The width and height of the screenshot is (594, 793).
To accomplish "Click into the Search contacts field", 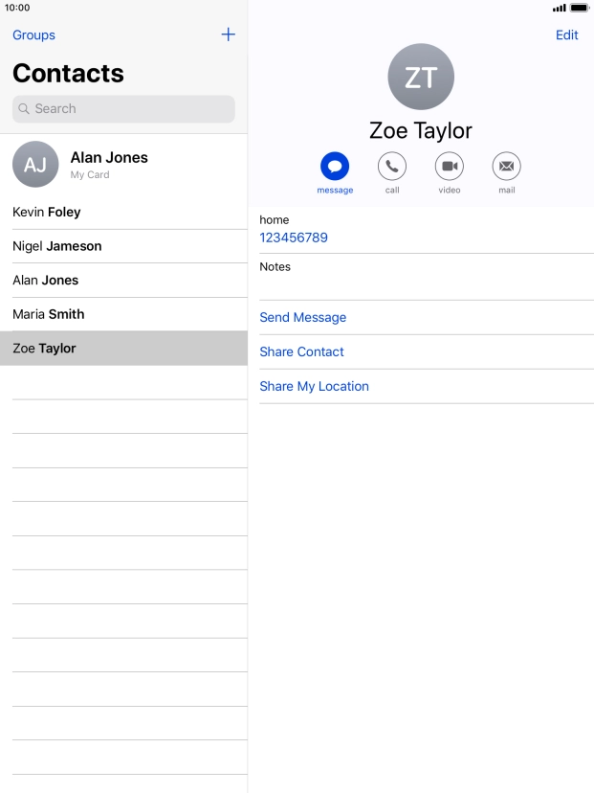I will pos(123,109).
